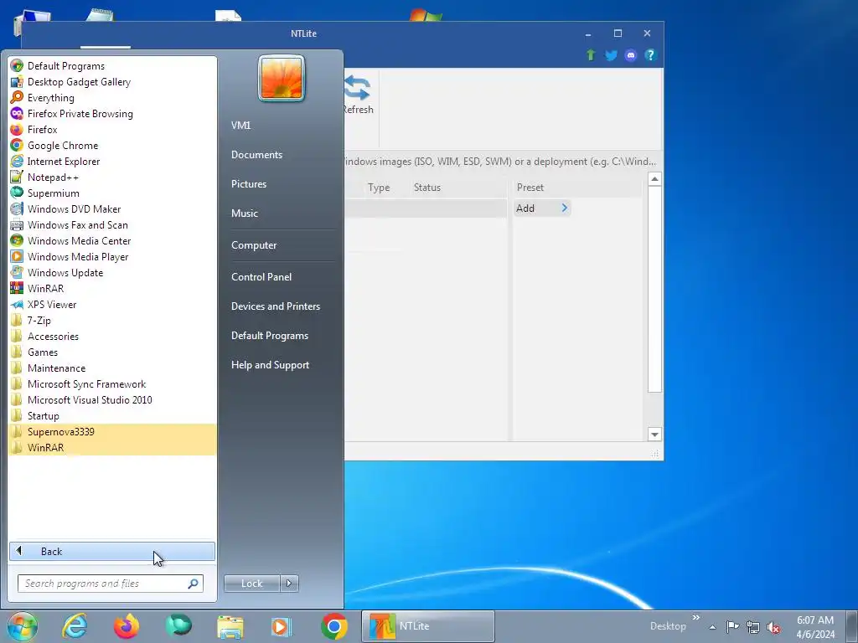Open Default Programs in the right pane
This screenshot has height=643, width=858.
point(269,336)
